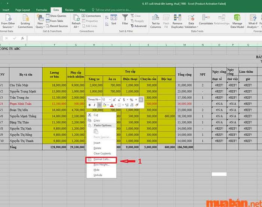
Task: Switch to the Insert ribbon tab
Action: tap(6, 10)
